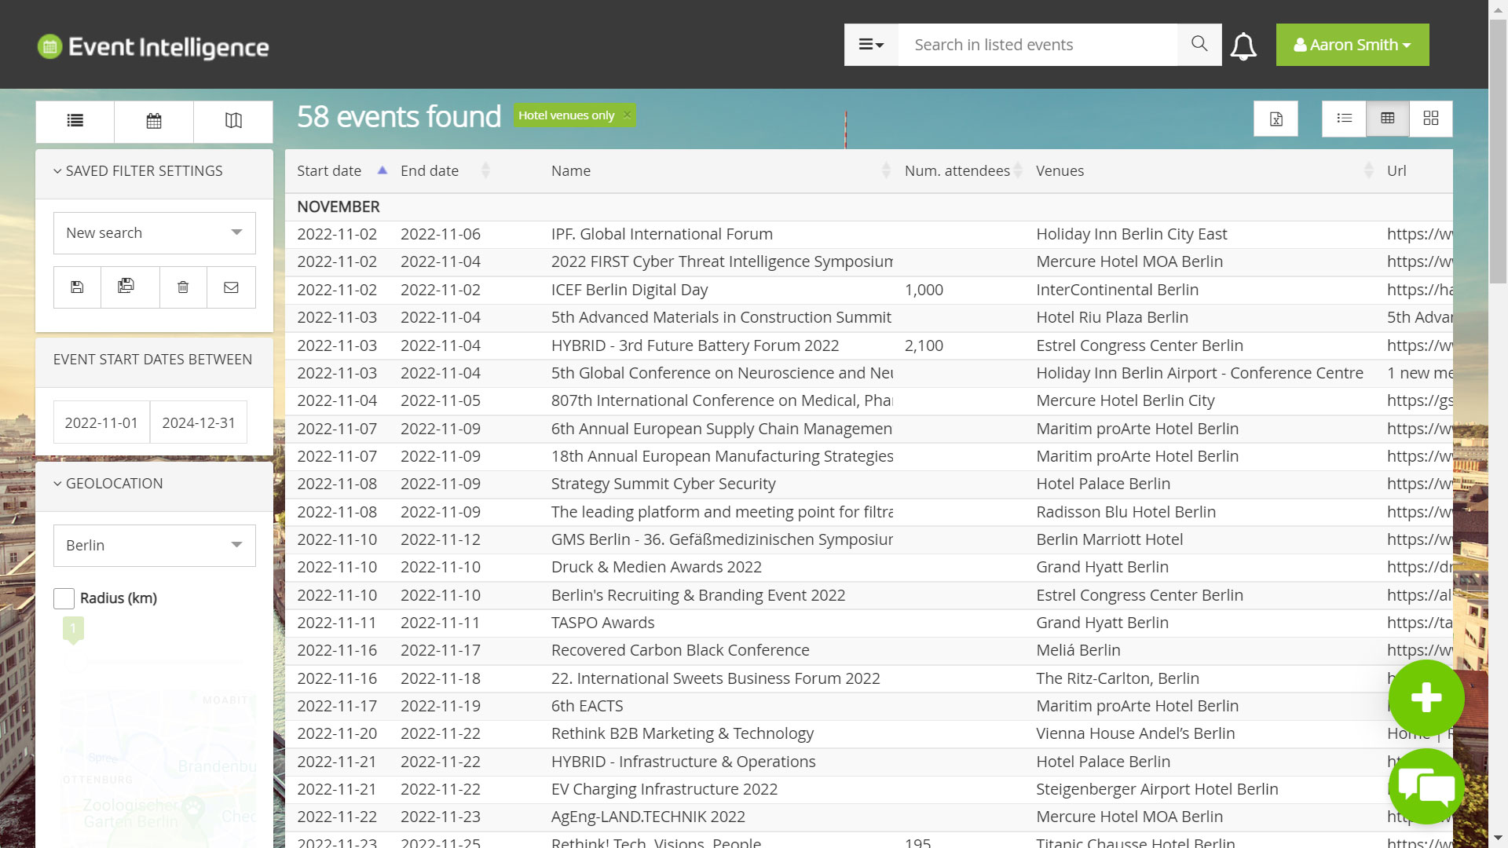Screen dimensions: 1508x848
Task: Open Recovered Carbon Black Conference
Action: pyautogui.click(x=680, y=650)
